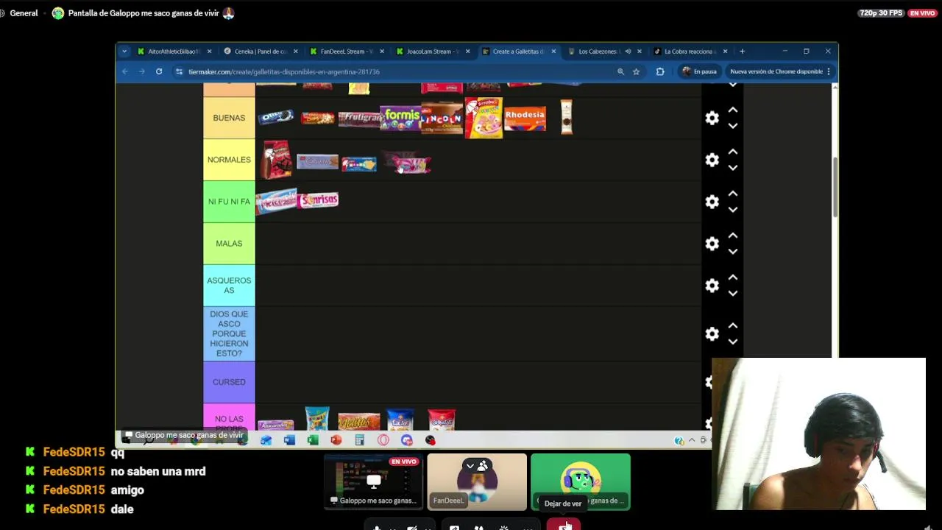Move NI FU NI FA row down
942x530 pixels.
pyautogui.click(x=733, y=210)
